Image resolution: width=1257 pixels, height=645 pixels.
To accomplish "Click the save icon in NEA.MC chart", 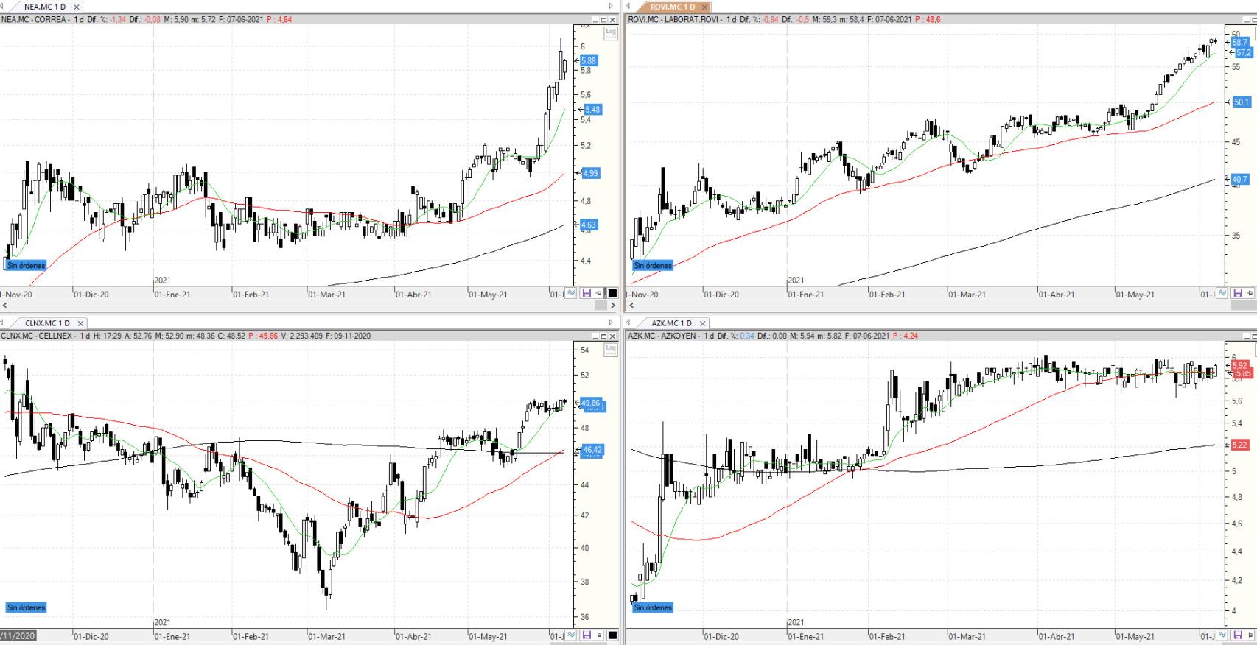I will 587,293.
